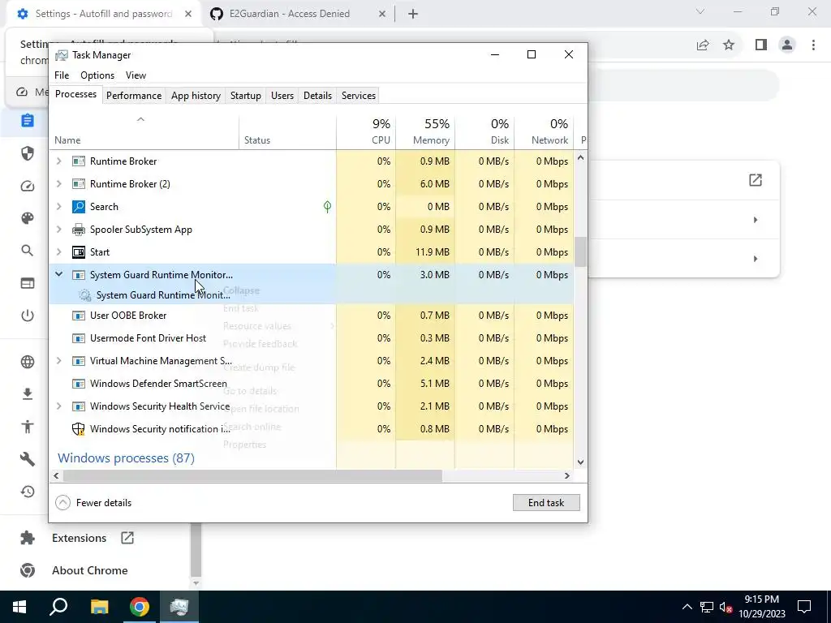Close the E2Guardian Access Denied tab
Image resolution: width=831 pixels, height=623 pixels.
pos(382,14)
